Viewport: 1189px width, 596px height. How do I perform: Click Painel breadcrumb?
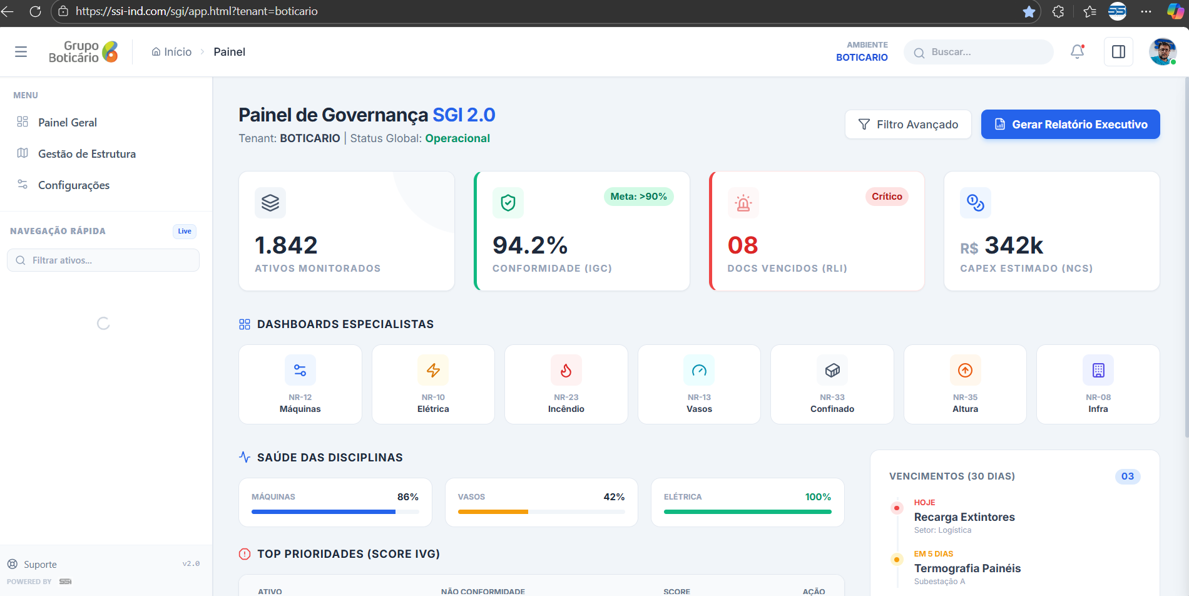229,52
